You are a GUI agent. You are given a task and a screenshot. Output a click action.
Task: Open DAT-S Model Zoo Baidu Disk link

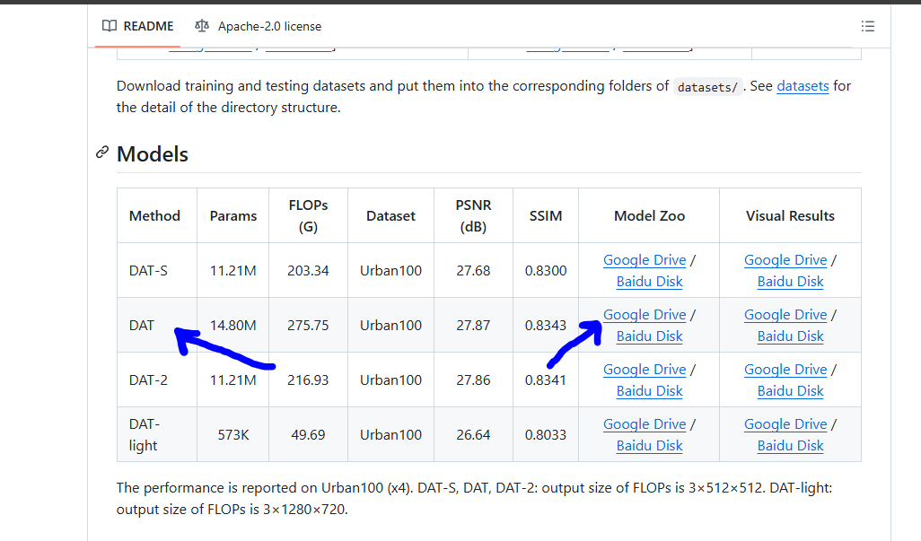649,282
